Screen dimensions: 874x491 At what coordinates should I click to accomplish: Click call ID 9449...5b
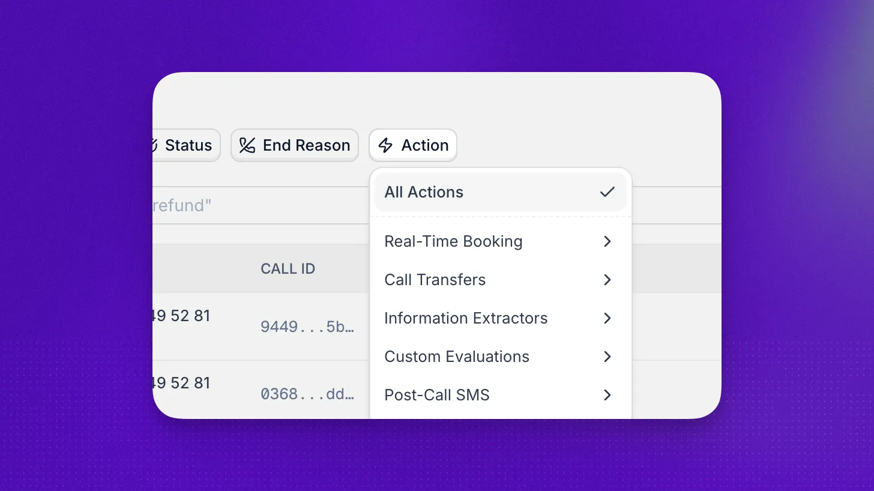307,327
